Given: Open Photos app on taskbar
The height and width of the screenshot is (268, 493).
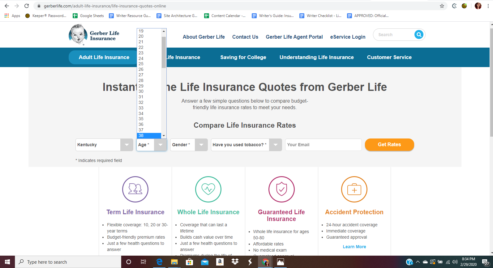Looking at the screenshot, I should (281, 262).
